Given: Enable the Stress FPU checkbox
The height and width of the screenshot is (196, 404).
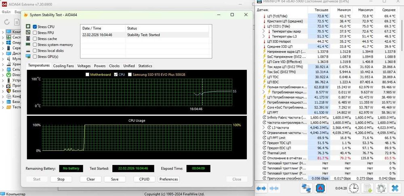Looking at the screenshot, I should tap(35, 32).
